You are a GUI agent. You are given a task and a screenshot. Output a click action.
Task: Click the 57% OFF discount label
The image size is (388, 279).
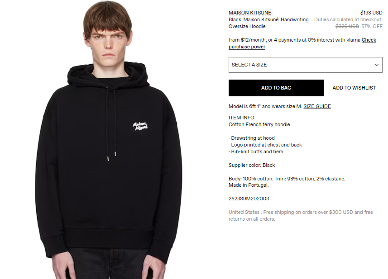pyautogui.click(x=372, y=26)
